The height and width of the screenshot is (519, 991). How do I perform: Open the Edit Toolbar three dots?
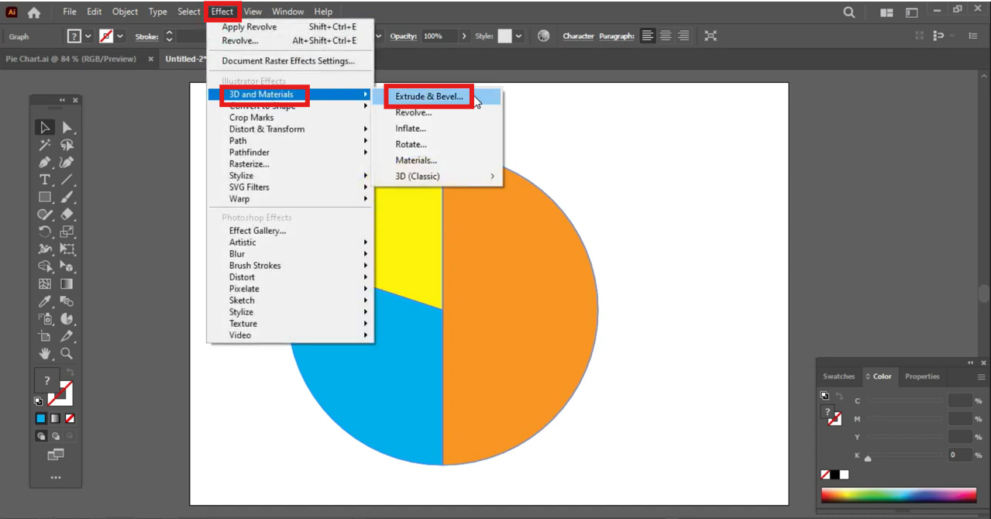[56, 478]
